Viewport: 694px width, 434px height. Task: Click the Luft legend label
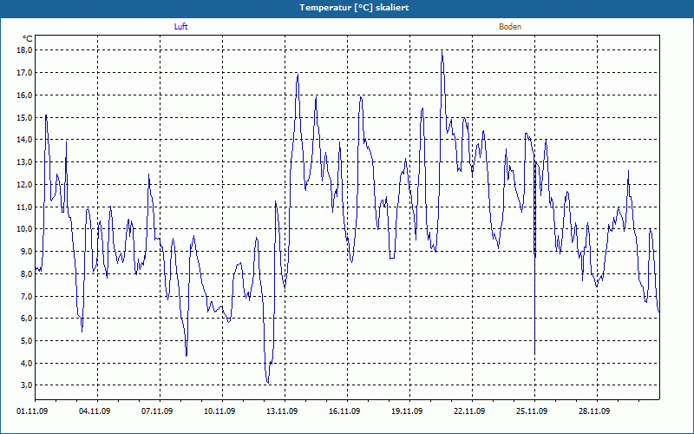tap(180, 27)
